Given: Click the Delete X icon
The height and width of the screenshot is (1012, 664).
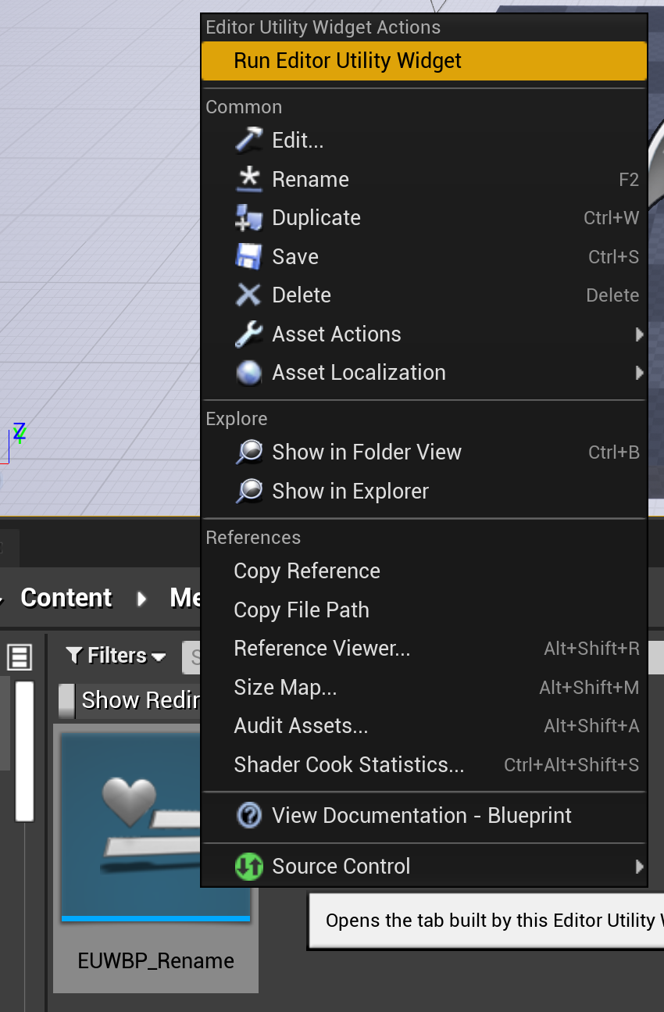Looking at the screenshot, I should pyautogui.click(x=249, y=295).
